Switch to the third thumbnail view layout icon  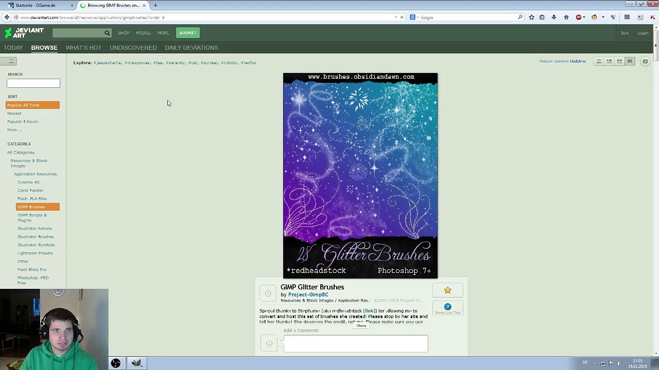click(619, 62)
